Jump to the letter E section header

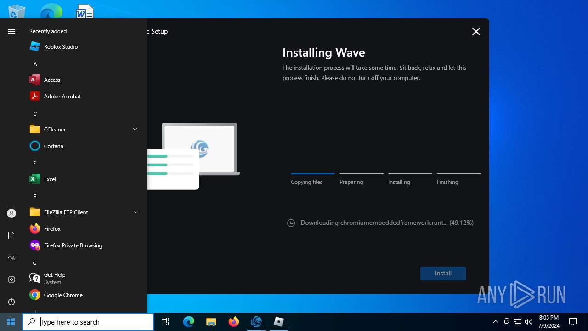click(x=34, y=163)
